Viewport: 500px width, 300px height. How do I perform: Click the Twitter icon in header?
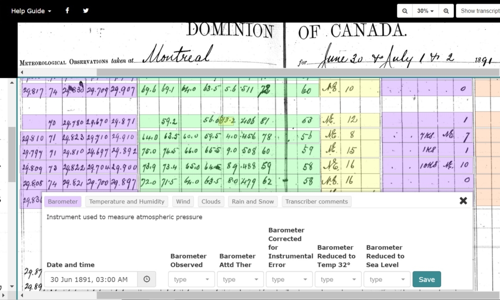click(x=86, y=10)
